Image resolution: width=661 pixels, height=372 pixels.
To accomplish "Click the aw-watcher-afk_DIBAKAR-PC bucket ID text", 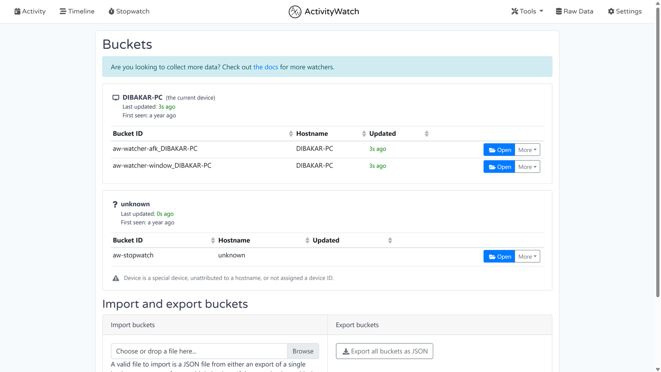I will 155,149.
